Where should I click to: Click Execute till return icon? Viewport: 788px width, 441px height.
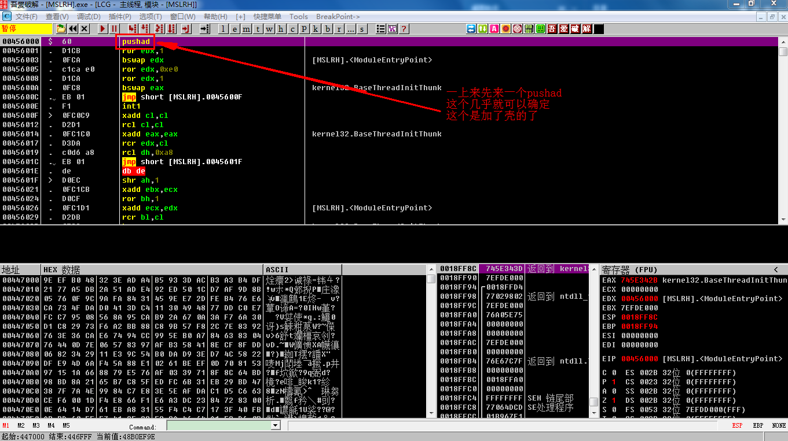(x=186, y=28)
